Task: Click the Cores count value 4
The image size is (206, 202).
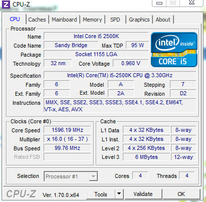Action: 140,175
